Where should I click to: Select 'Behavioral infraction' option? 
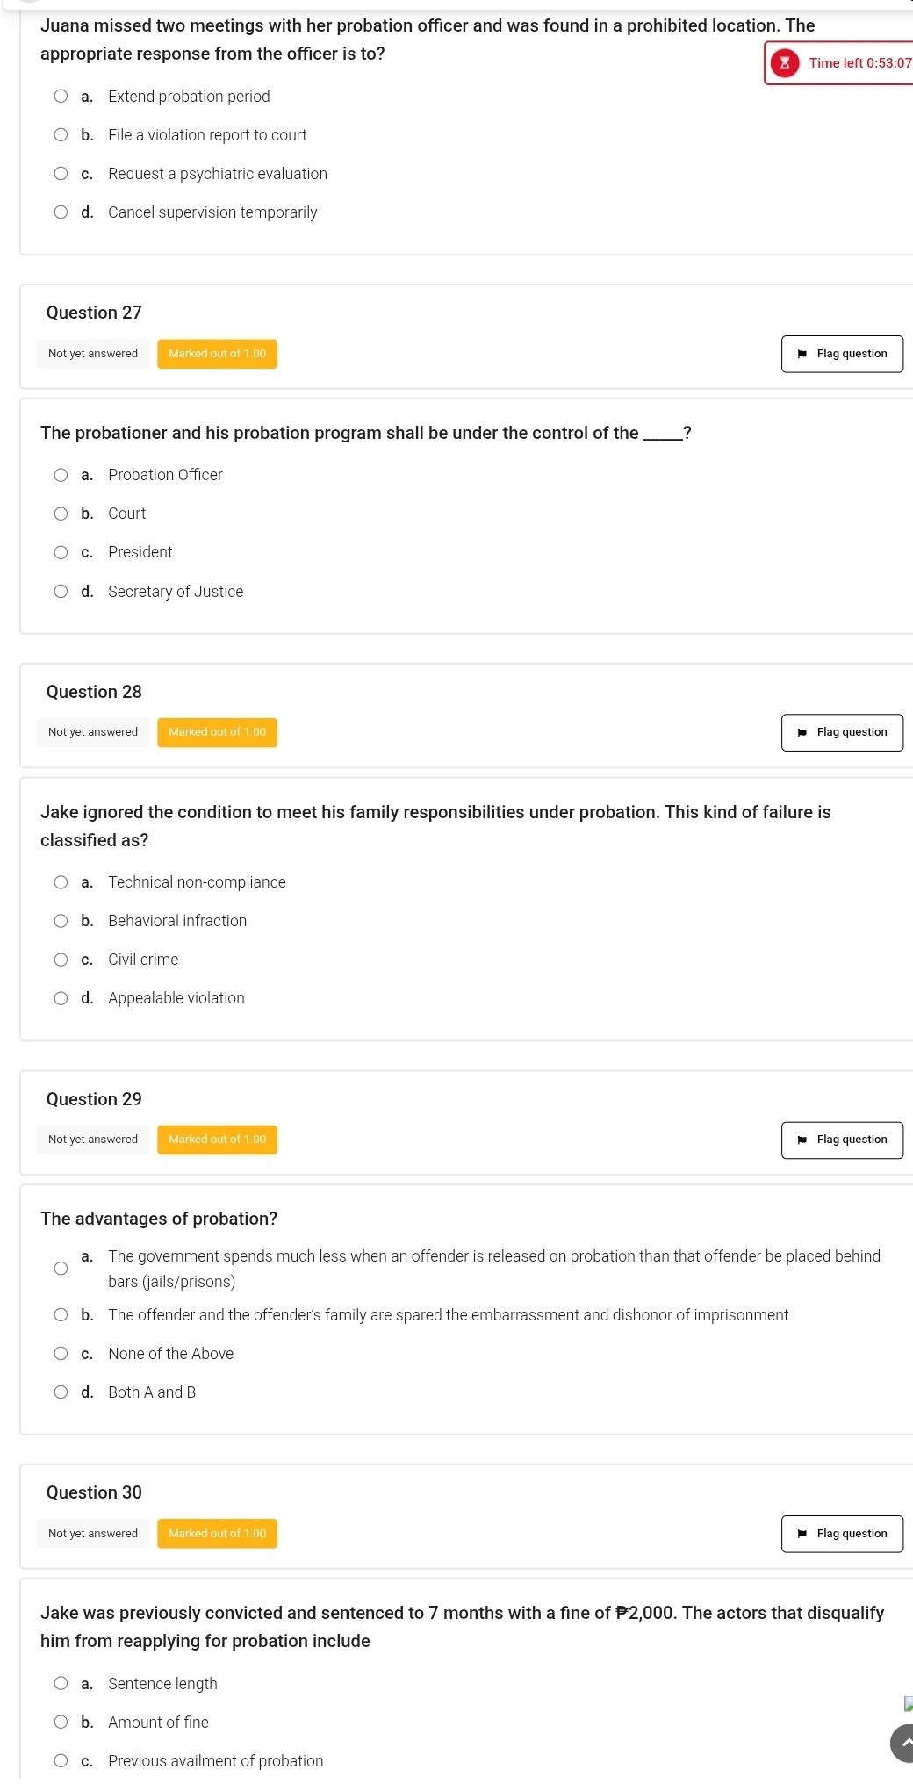[61, 921]
